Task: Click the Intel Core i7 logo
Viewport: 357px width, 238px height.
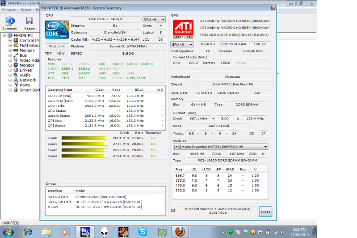Action: [57, 30]
